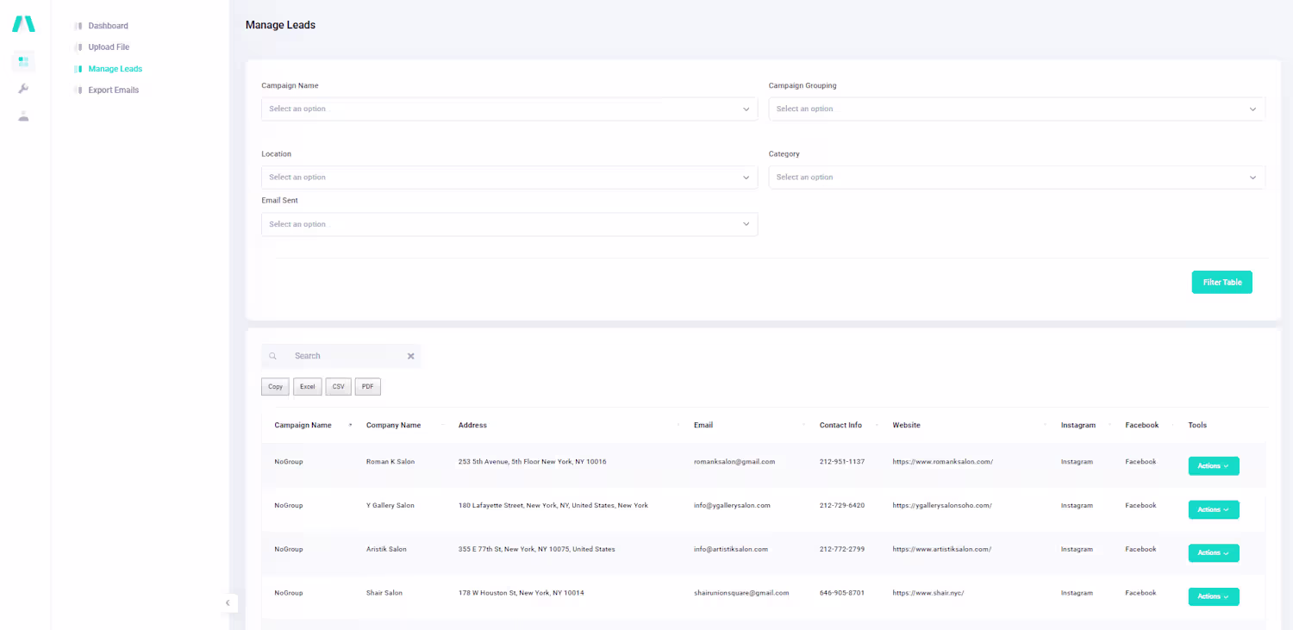This screenshot has height=630, width=1293.
Task: Sort by the Company Name column header
Action: pos(393,426)
